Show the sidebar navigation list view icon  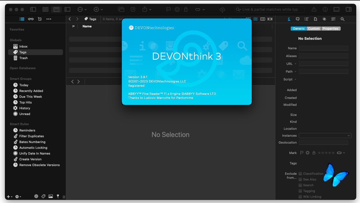point(22,19)
